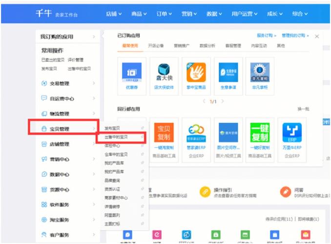Open the 成长 top navigation dropdown

(275, 14)
